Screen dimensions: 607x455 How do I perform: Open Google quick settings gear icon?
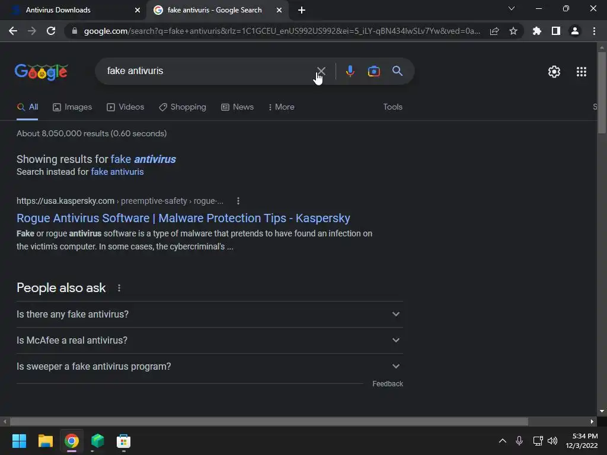point(554,72)
